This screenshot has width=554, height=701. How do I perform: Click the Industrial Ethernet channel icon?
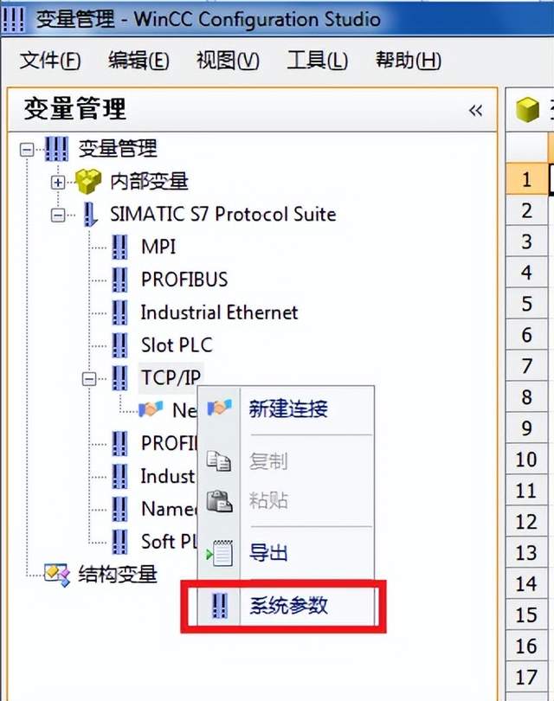120,312
